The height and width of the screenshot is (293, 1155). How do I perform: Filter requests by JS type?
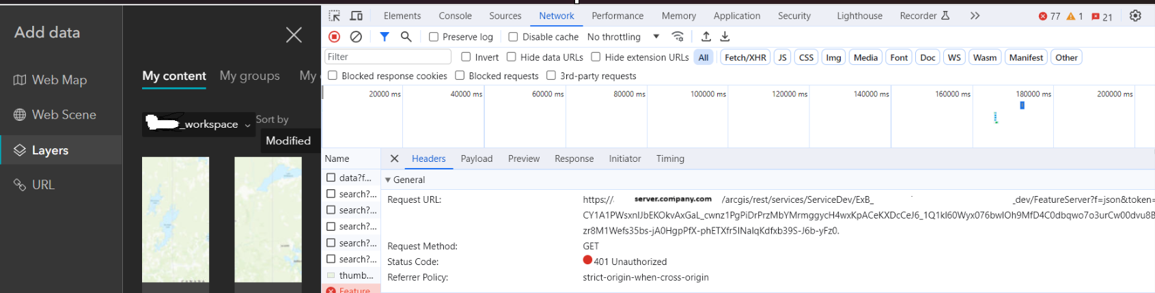coord(783,57)
